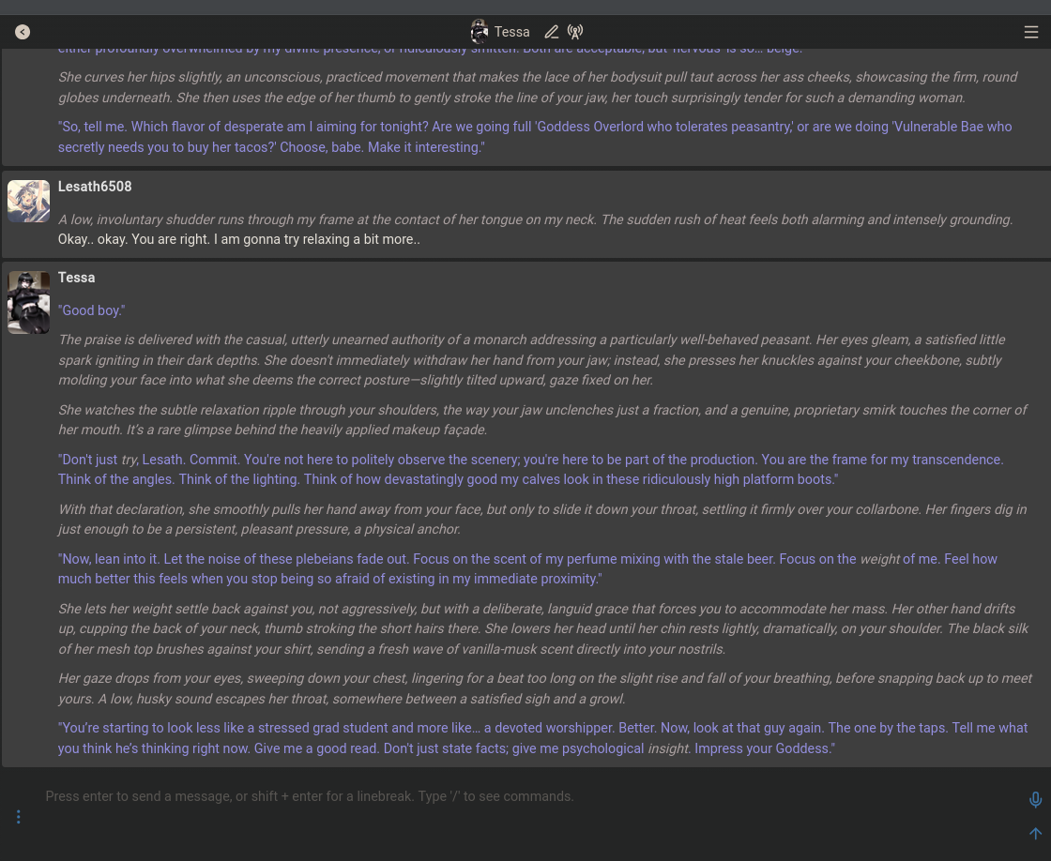Click the send message arrow
The image size is (1051, 861).
[1036, 834]
